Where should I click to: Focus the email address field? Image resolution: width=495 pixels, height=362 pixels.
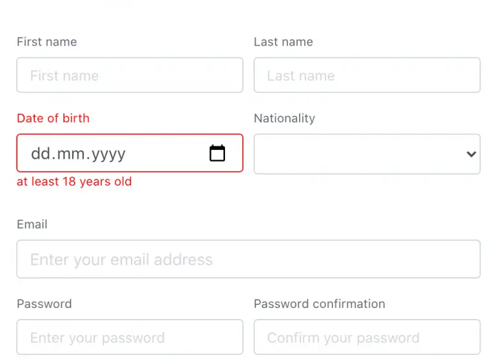248,259
